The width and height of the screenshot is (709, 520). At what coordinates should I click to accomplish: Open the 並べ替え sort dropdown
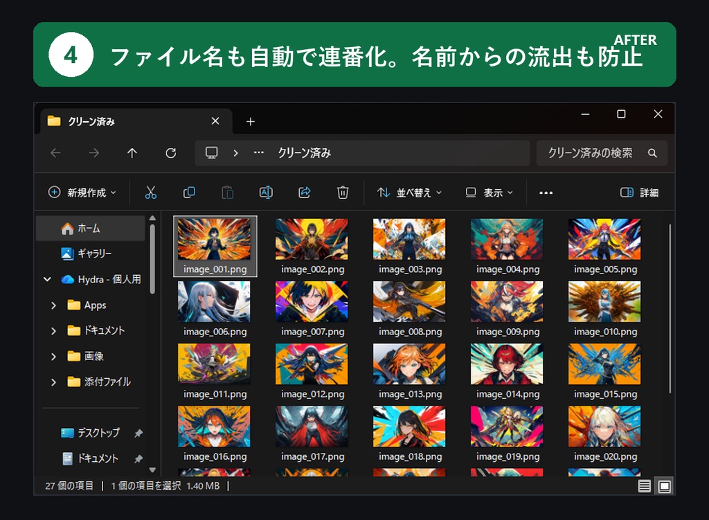click(x=409, y=193)
